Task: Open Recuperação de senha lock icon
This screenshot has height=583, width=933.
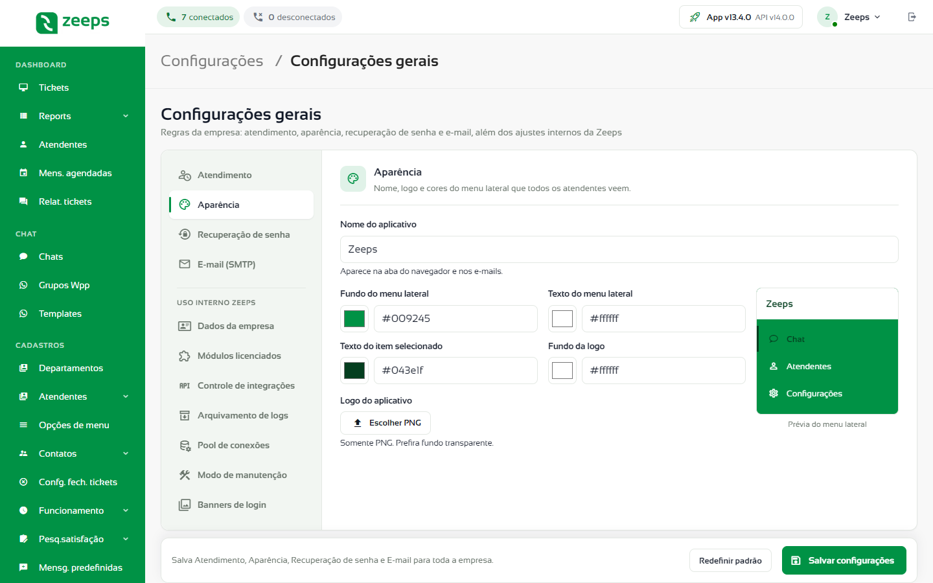Action: tap(185, 234)
